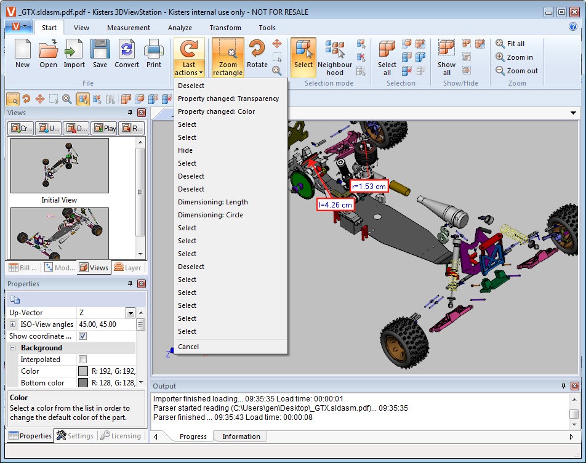Click Views list scroll down arrow
Viewport: 586px width, 463px height.
[140, 254]
